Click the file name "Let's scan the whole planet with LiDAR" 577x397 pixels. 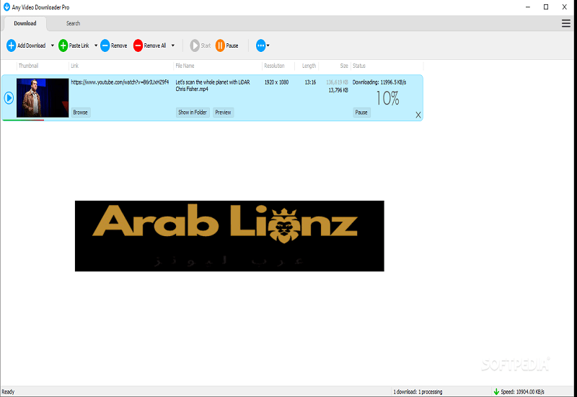[213, 82]
